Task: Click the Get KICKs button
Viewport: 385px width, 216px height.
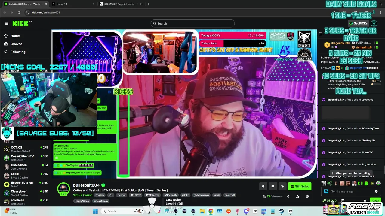Action: (x=358, y=23)
